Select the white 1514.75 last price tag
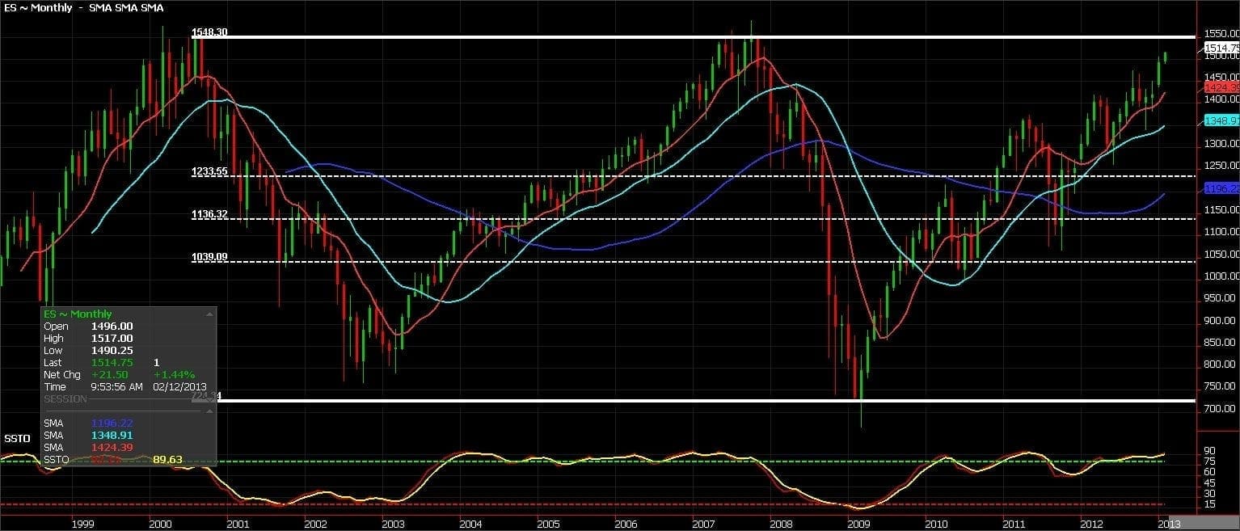Image resolution: width=1240 pixels, height=531 pixels. [x=1221, y=48]
